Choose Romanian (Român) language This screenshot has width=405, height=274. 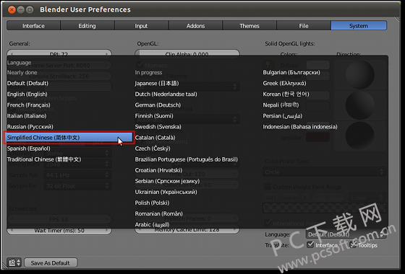[x=158, y=213]
